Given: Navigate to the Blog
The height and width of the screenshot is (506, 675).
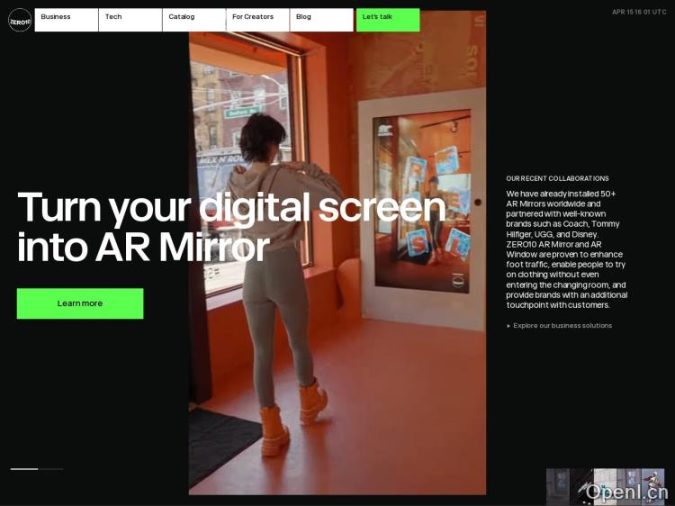Looking at the screenshot, I should [x=321, y=20].
